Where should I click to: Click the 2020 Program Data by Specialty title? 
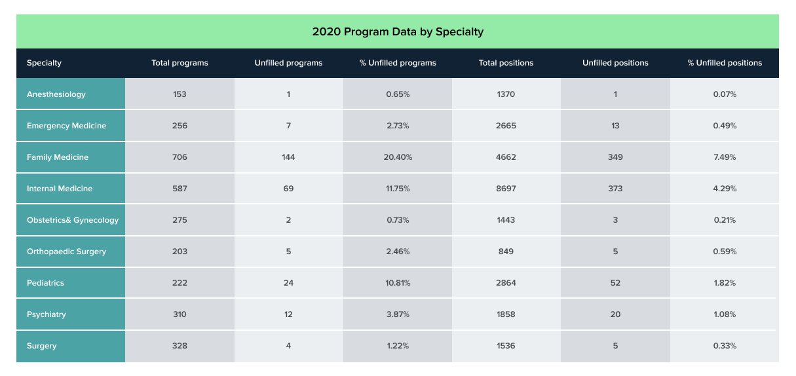(398, 31)
